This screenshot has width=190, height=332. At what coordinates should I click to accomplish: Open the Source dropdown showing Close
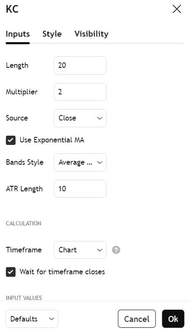pos(80,118)
